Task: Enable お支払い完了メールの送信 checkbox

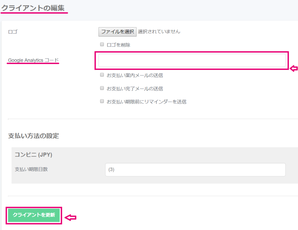Action: [x=102, y=88]
